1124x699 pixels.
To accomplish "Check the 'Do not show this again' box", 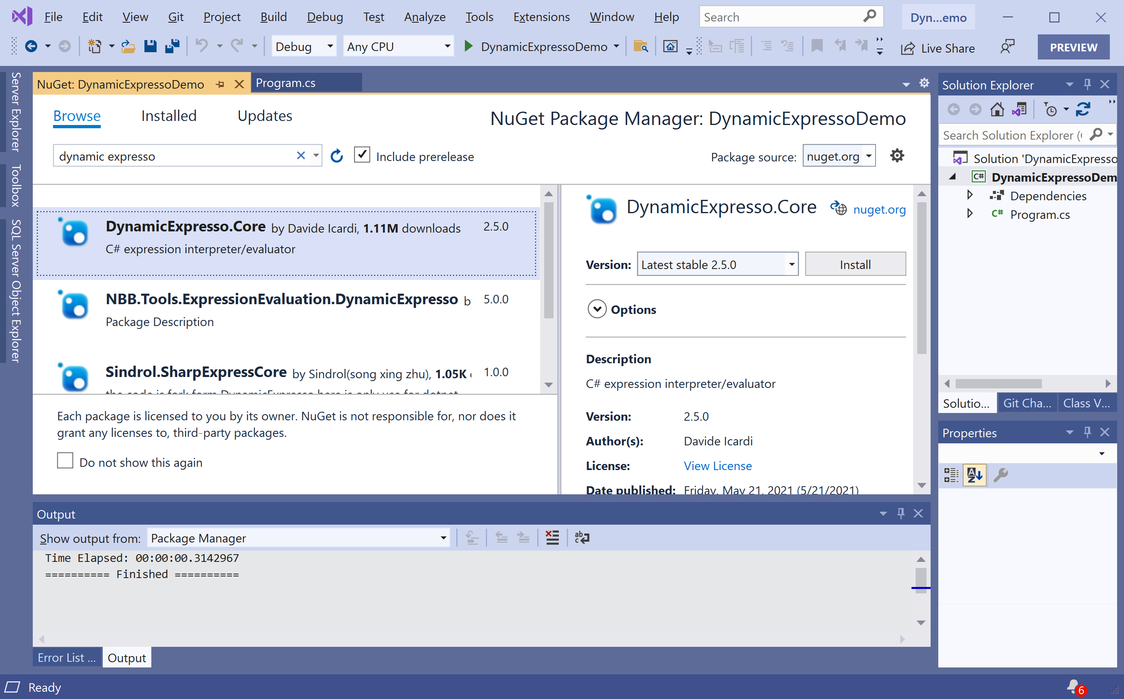I will tap(65, 461).
